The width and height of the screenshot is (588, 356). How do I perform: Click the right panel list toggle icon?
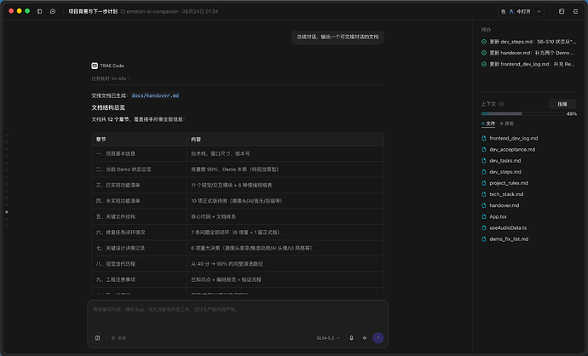tap(575, 11)
